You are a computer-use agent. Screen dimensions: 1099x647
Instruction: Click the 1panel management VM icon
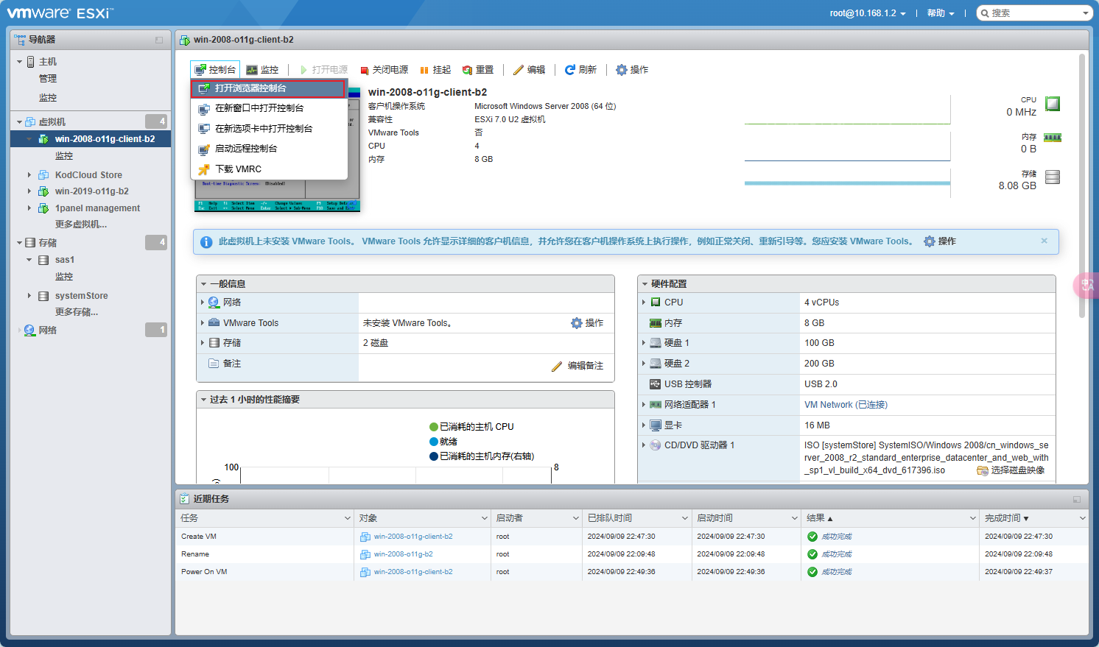pyautogui.click(x=43, y=208)
